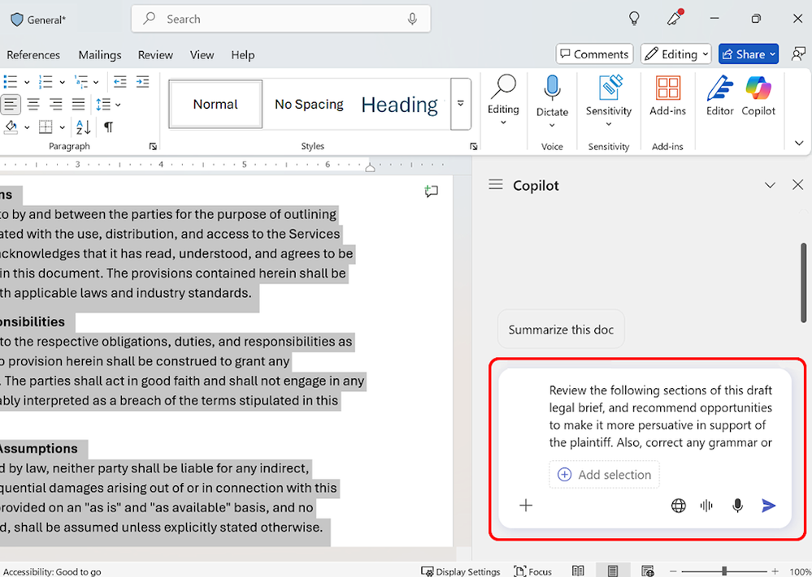Increase paragraph indent
The image size is (812, 577).
(x=142, y=82)
